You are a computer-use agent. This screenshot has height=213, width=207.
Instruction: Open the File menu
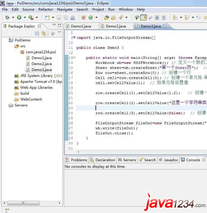(x=5, y=9)
